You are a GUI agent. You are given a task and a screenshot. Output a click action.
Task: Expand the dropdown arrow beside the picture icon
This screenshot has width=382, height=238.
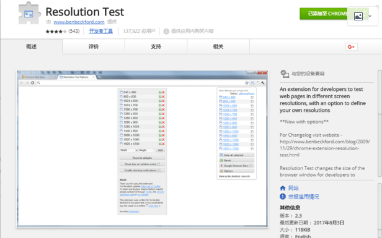point(370,16)
